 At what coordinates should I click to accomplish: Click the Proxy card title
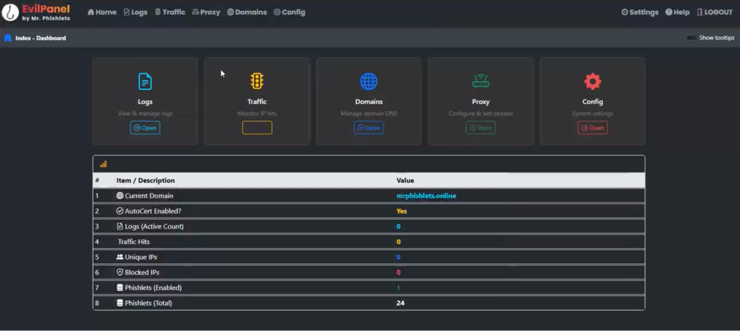(481, 101)
